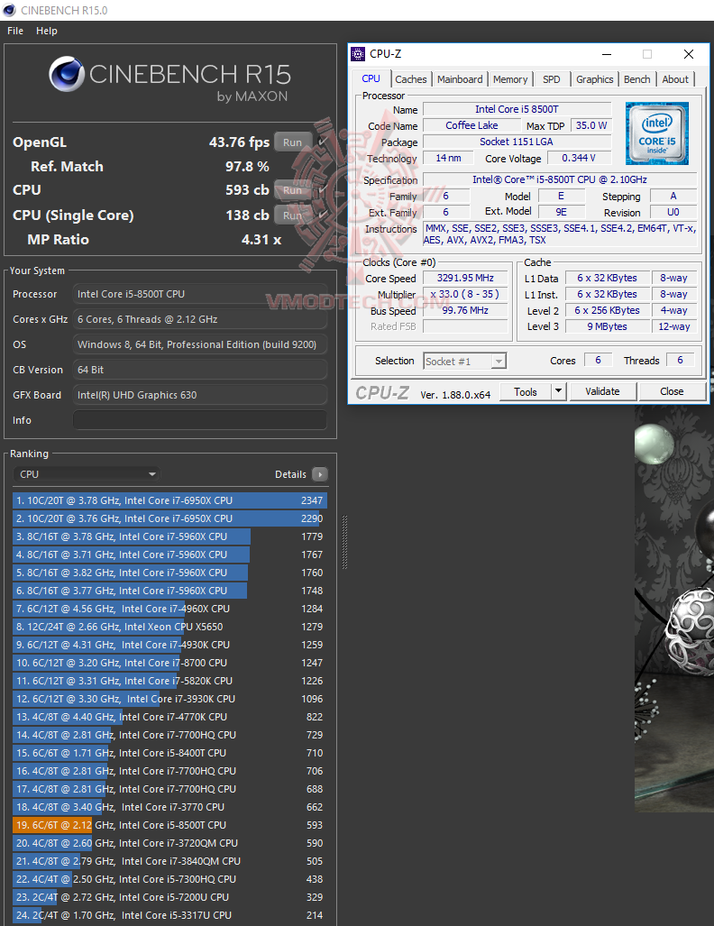Click the Bus Speed value 99.76 MHz
Image resolution: width=714 pixels, height=926 pixels.
click(465, 310)
